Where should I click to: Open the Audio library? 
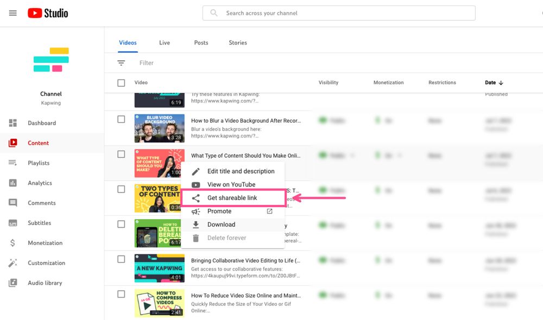[45, 283]
